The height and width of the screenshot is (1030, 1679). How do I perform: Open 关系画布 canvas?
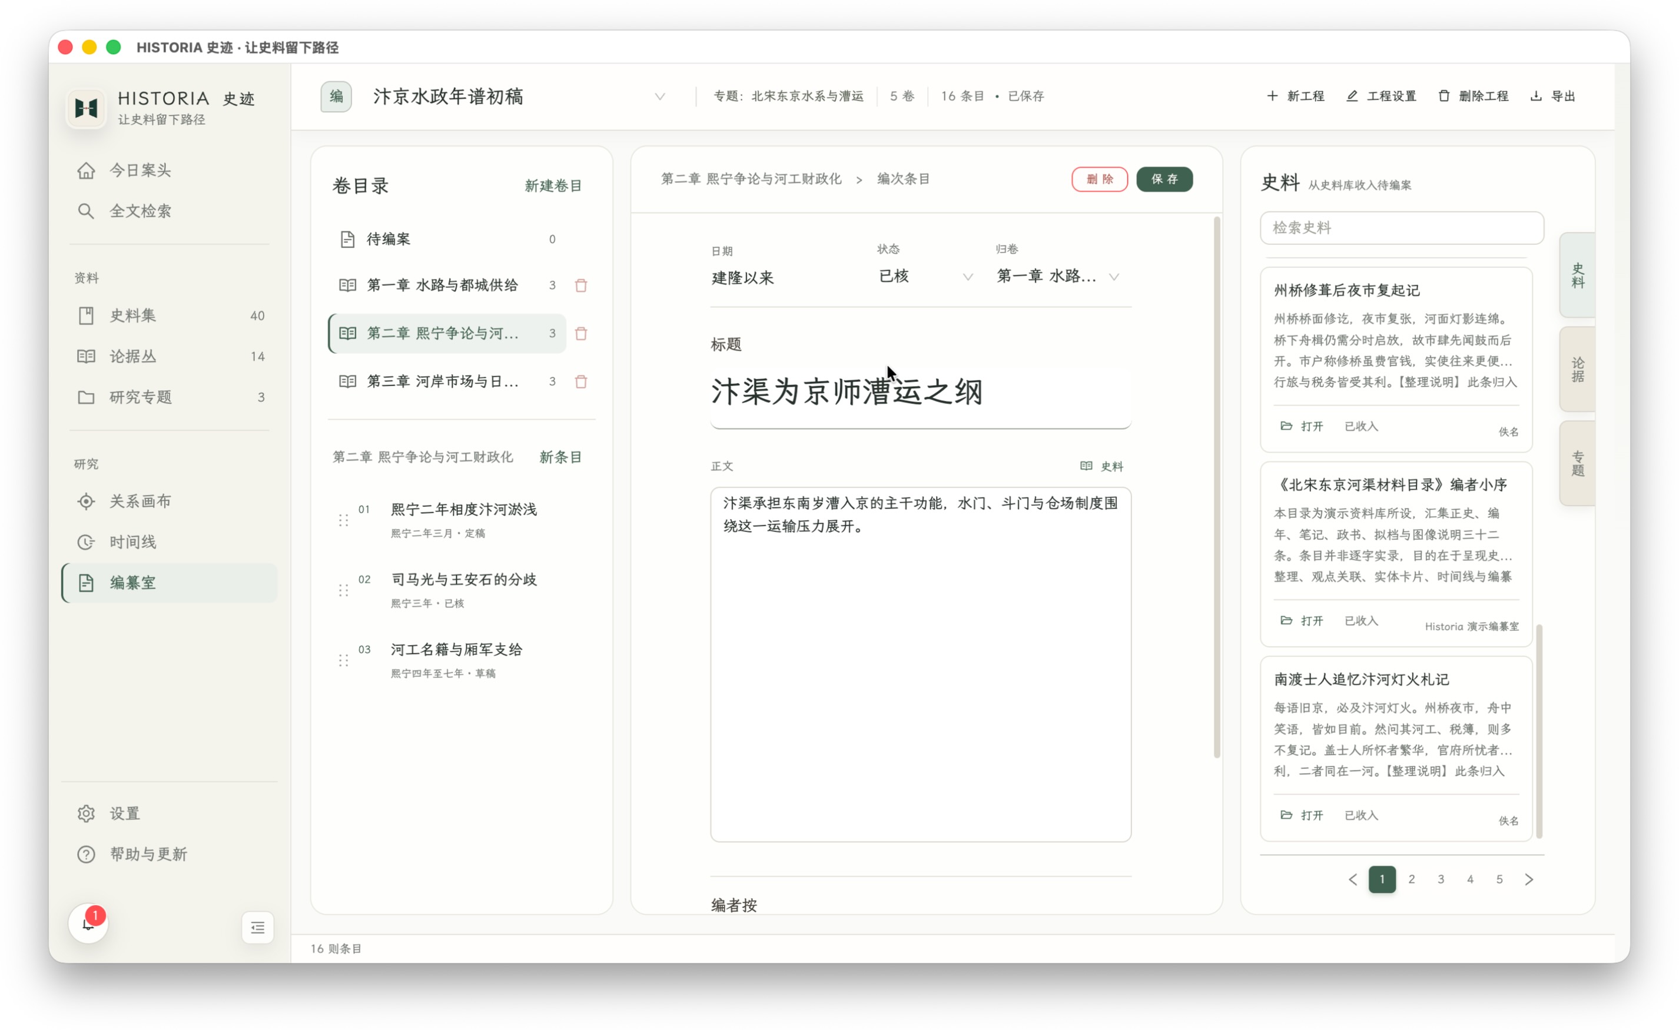(169, 501)
